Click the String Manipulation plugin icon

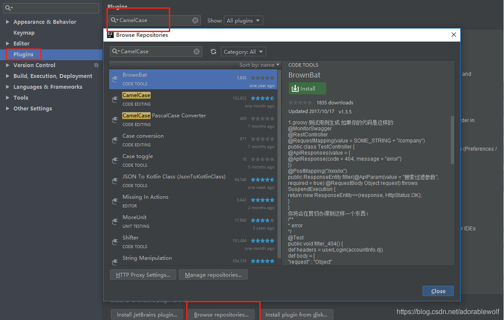[115, 262]
